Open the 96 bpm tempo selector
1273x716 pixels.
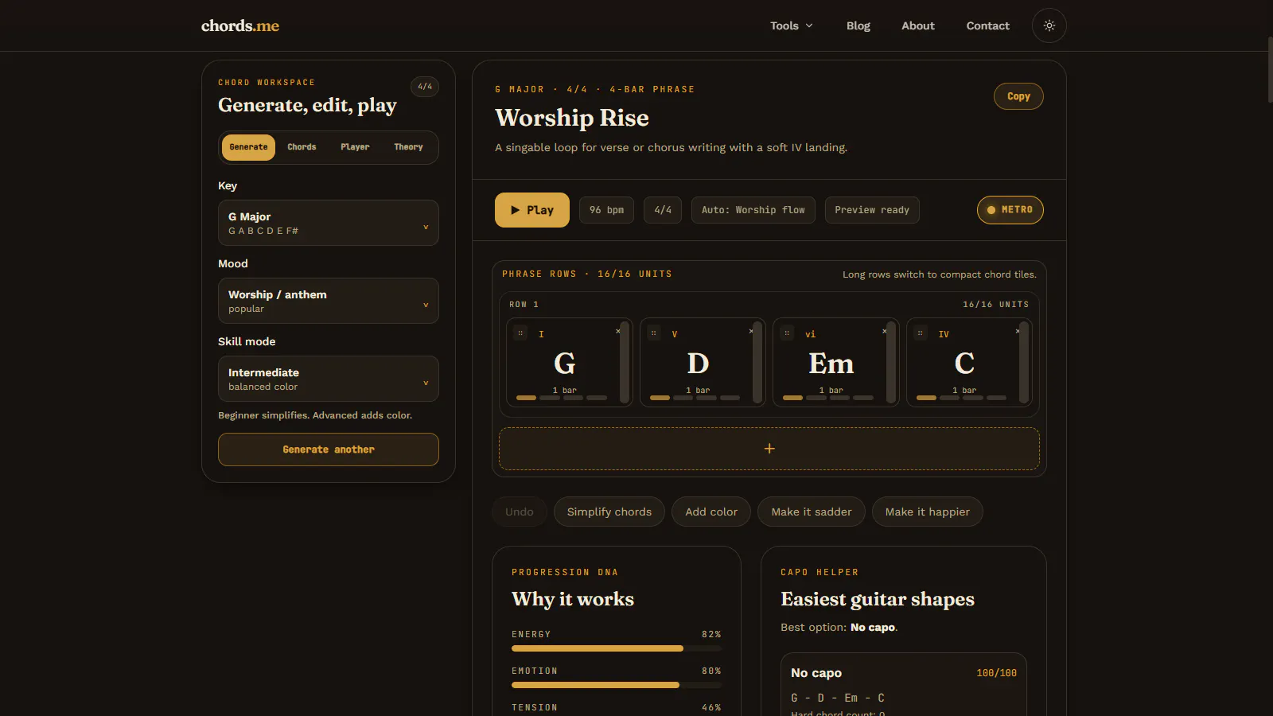click(606, 210)
